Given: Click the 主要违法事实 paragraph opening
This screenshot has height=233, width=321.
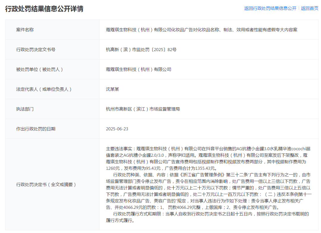Looking at the screenshot, I should click(120, 148).
